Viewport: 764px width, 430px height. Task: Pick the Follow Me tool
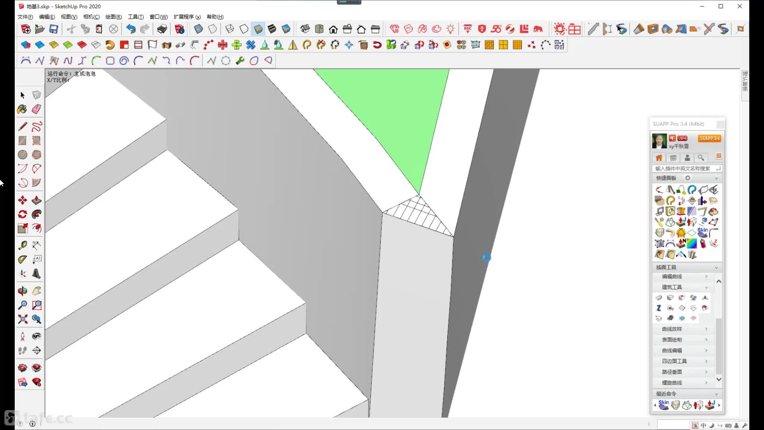[37, 214]
